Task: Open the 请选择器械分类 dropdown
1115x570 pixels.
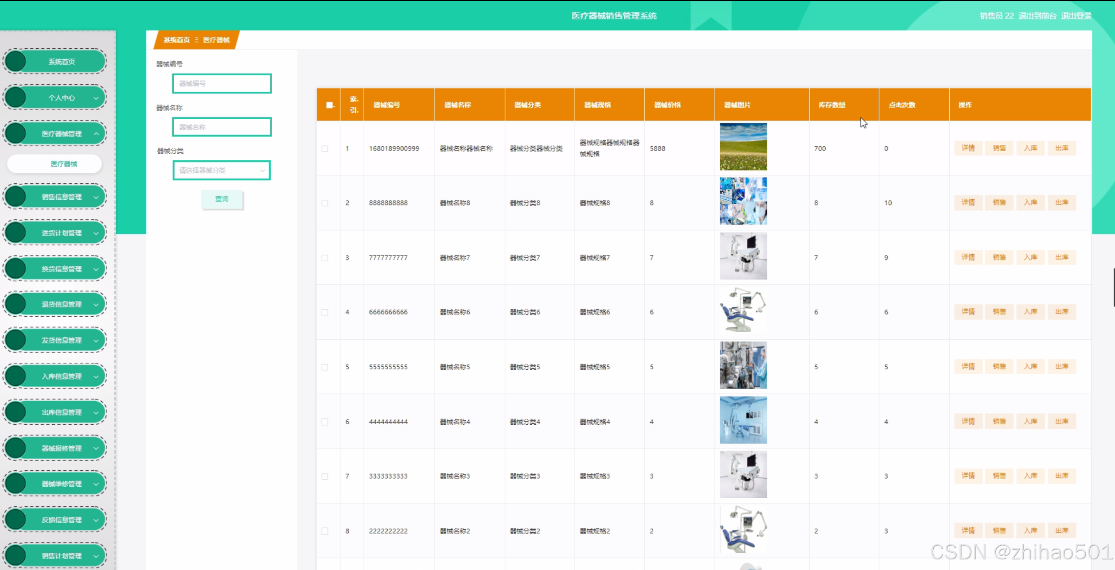Action: coord(222,171)
